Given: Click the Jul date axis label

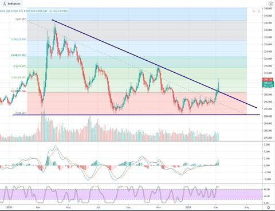Looking at the screenshot, I should tap(98, 207).
